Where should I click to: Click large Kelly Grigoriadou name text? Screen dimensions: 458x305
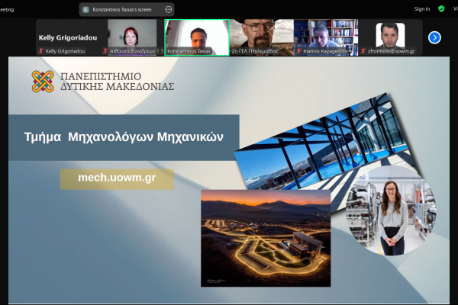68,37
